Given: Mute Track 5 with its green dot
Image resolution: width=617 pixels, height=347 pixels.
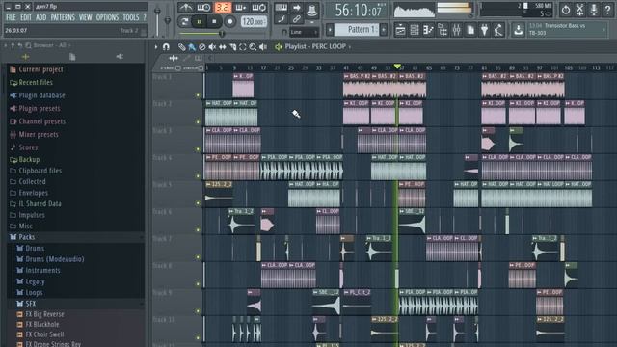Looking at the screenshot, I should [198, 203].
